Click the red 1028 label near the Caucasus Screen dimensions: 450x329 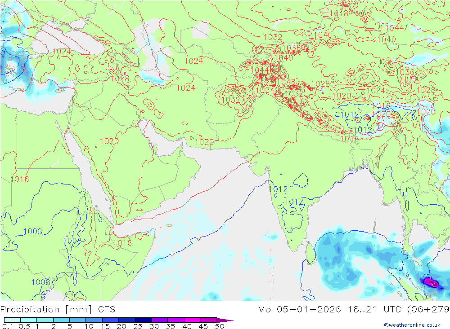(120, 79)
